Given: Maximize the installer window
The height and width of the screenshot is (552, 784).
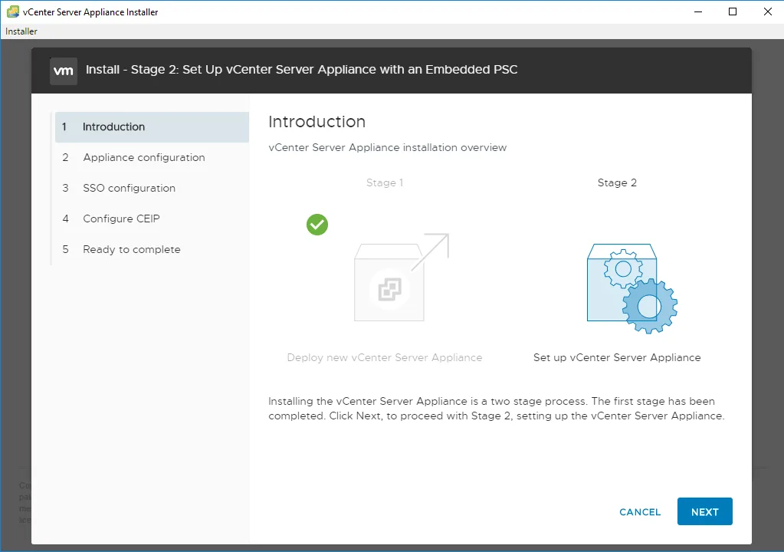Looking at the screenshot, I should point(733,11).
